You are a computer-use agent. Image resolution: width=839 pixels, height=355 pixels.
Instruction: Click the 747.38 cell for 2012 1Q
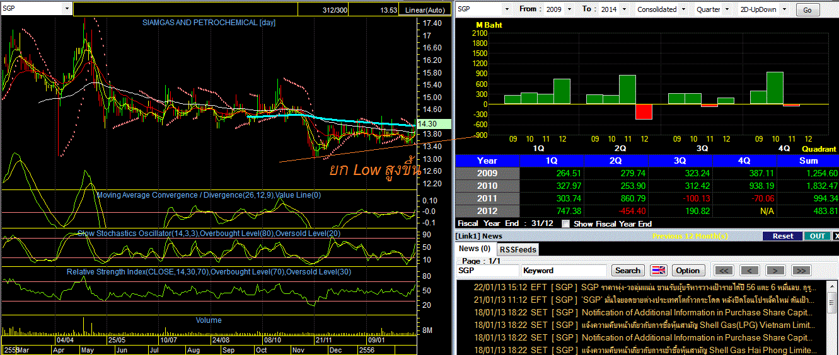pos(551,211)
